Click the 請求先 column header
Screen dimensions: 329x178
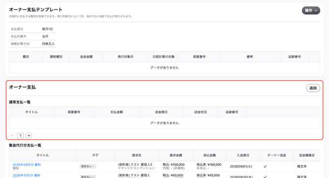(137, 155)
